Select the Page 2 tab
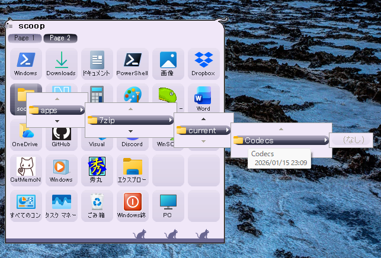This screenshot has height=258, width=381. coord(60,38)
